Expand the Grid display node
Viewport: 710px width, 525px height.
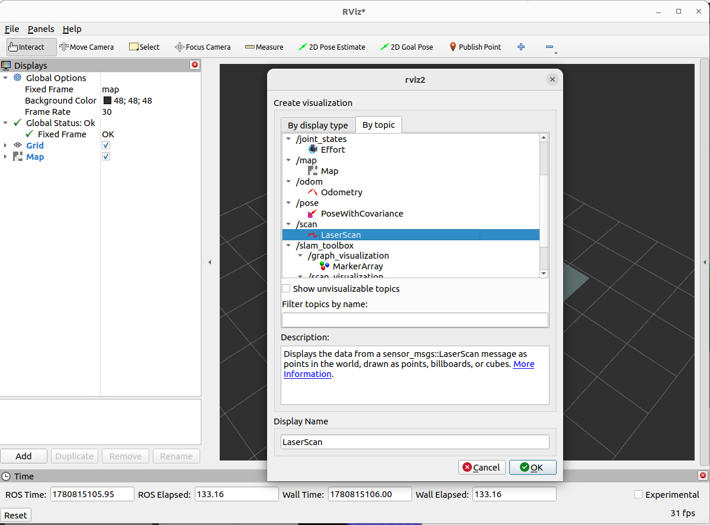pos(5,145)
